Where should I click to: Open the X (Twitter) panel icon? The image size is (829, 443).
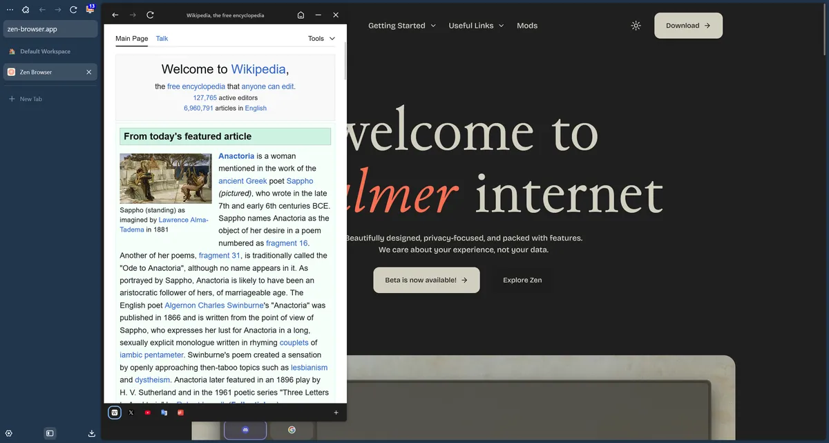pyautogui.click(x=131, y=413)
